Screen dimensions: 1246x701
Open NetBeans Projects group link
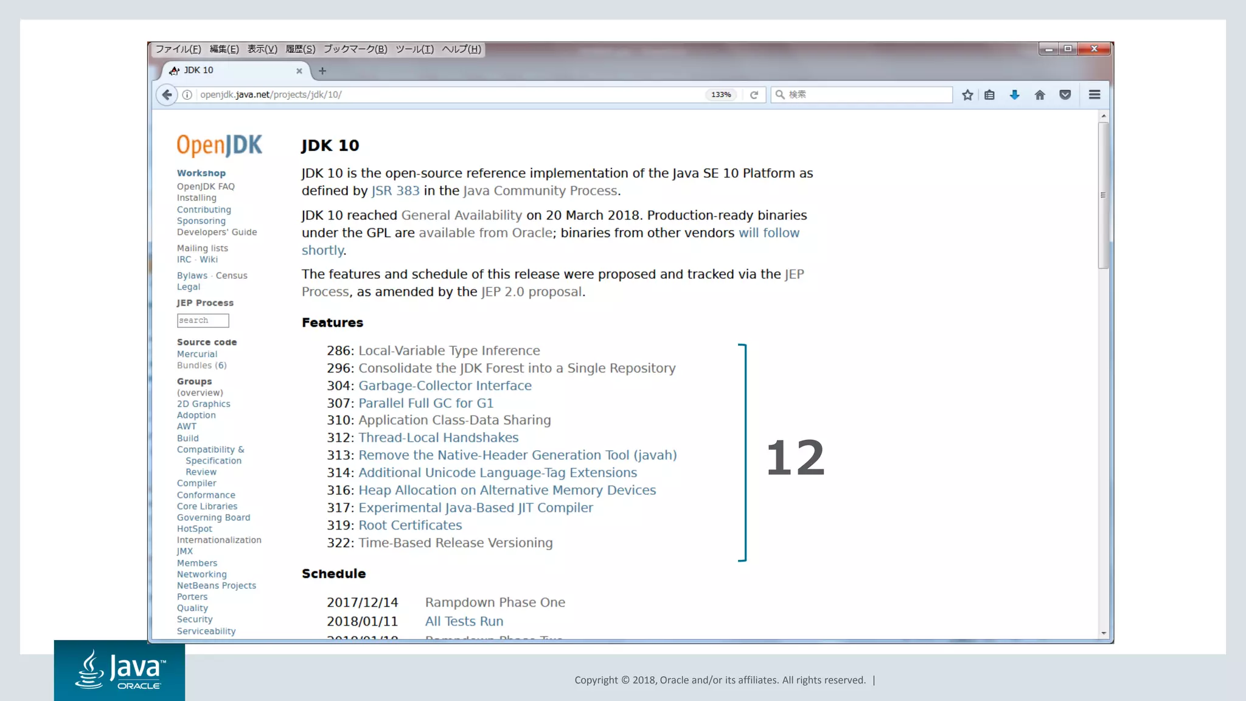(217, 586)
